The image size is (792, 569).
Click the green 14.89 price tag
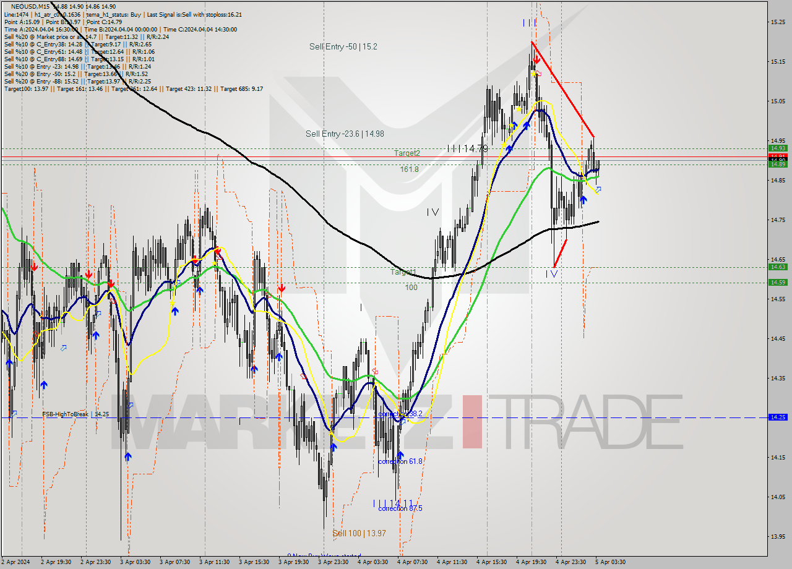(x=777, y=164)
